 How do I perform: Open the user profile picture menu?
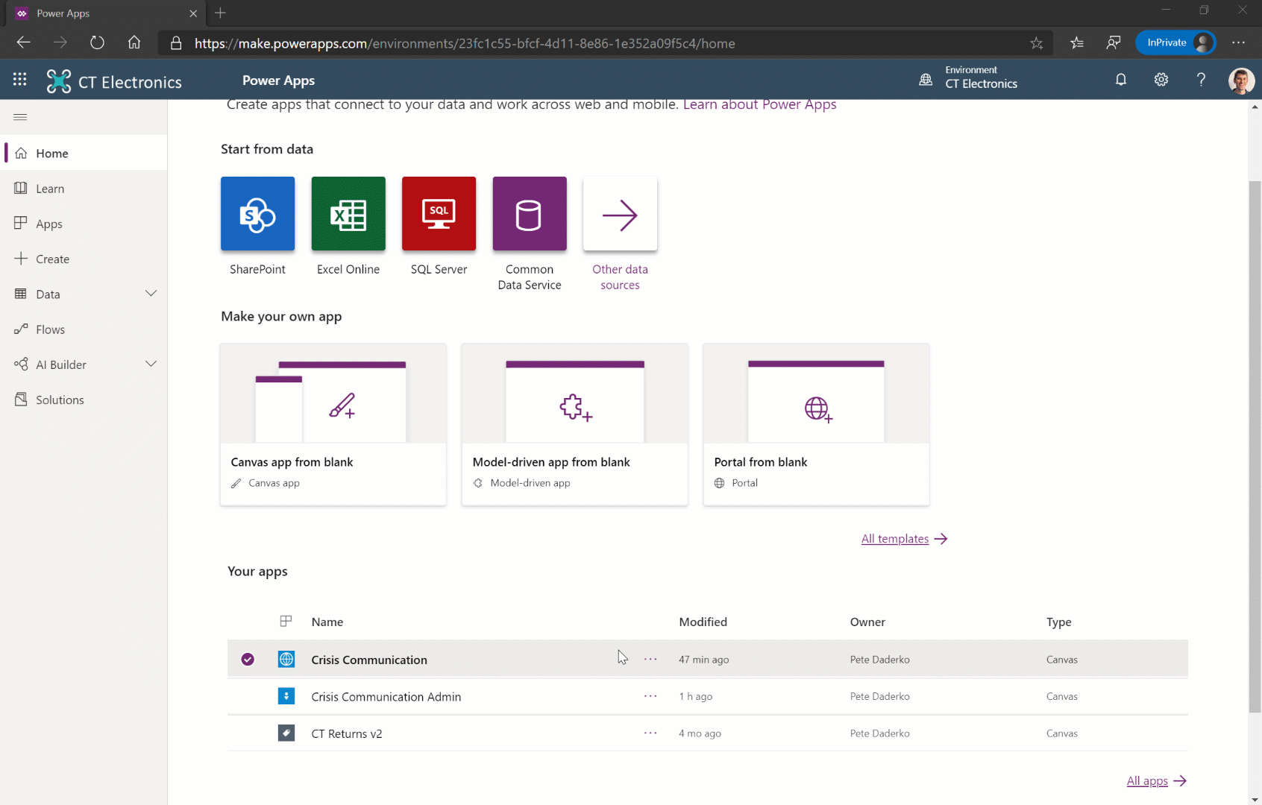1241,80
